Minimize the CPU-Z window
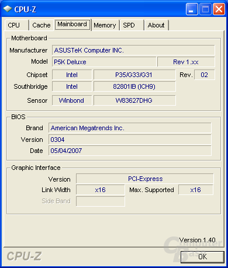Image resolution: width=228 pixels, height=268 pixels. click(192, 9)
